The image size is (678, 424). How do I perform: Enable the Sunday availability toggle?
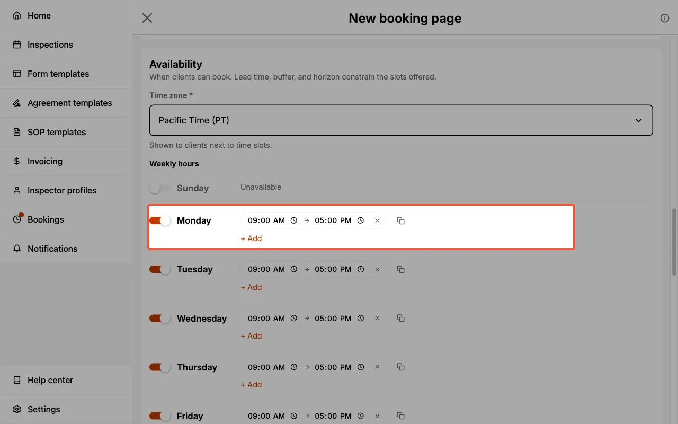160,188
